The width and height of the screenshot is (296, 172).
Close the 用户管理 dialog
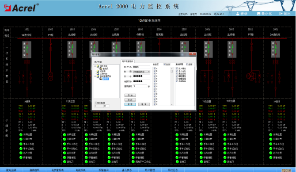pyautogui.click(x=193, y=54)
